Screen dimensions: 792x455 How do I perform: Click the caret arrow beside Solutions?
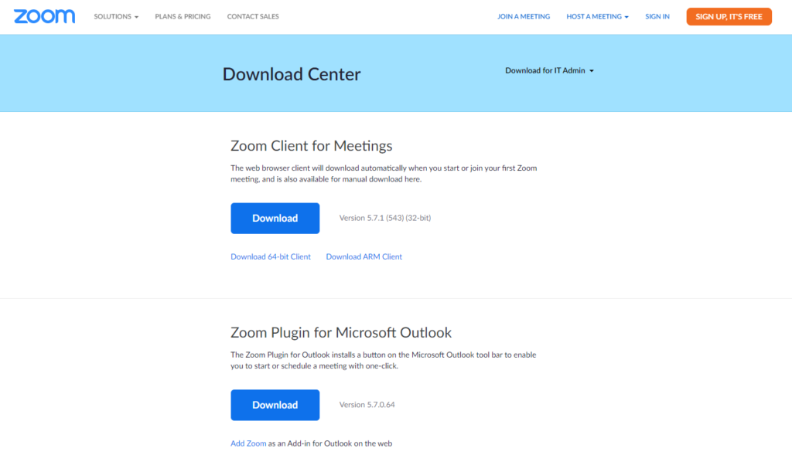136,17
